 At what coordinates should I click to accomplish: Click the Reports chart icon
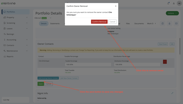5,57
